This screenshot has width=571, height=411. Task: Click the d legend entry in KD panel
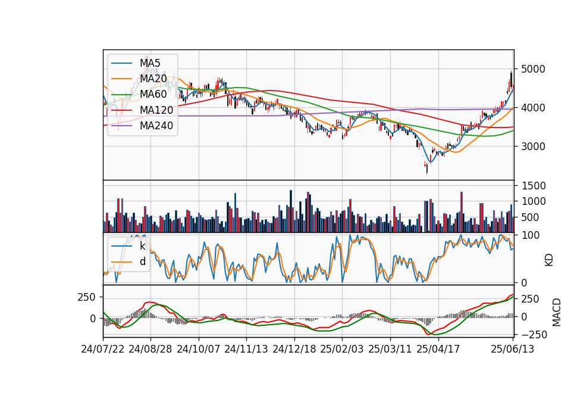pyautogui.click(x=142, y=261)
